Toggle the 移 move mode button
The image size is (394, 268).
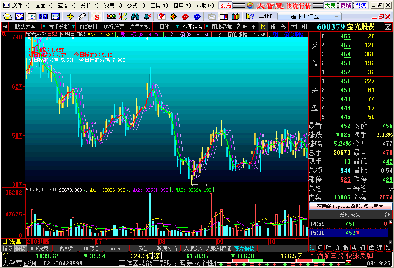pos(284,26)
